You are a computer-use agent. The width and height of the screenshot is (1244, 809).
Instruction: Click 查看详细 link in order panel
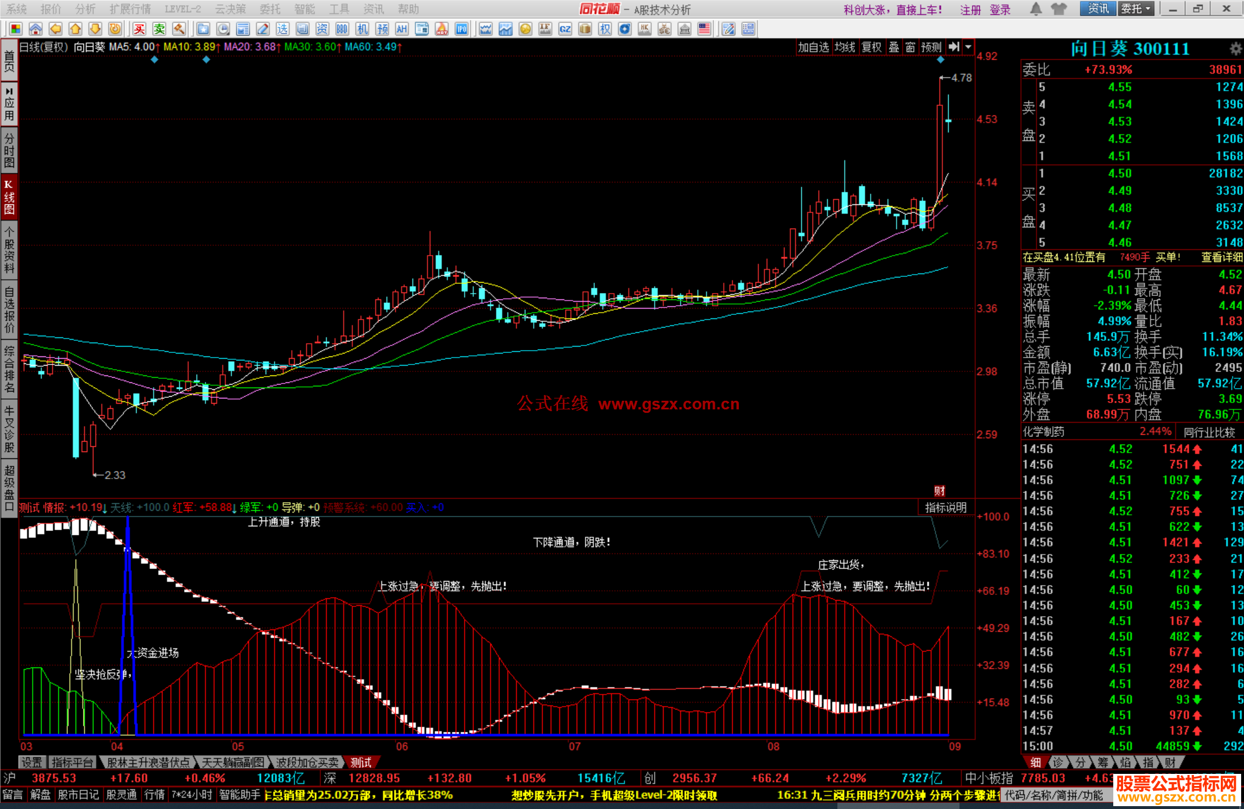(1222, 257)
